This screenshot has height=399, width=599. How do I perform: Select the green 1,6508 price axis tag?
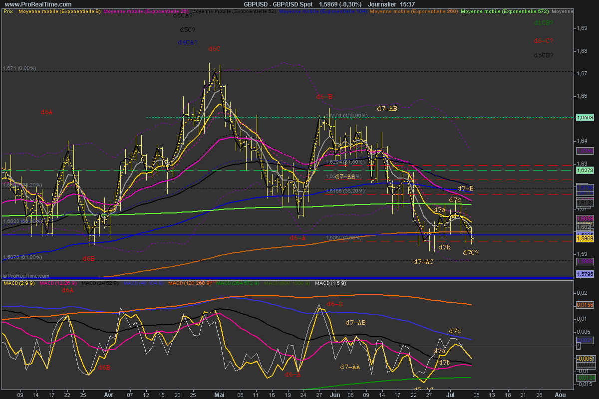(585, 117)
